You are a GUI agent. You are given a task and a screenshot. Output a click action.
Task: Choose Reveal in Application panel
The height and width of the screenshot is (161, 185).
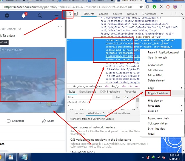click(163, 53)
